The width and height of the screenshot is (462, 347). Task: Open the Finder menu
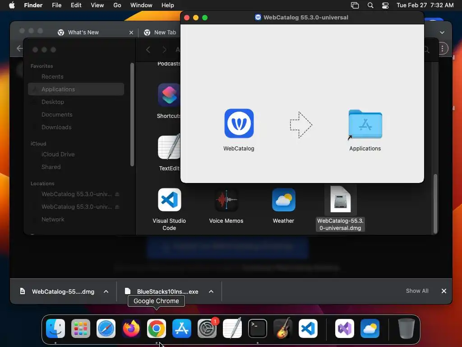pos(33,5)
